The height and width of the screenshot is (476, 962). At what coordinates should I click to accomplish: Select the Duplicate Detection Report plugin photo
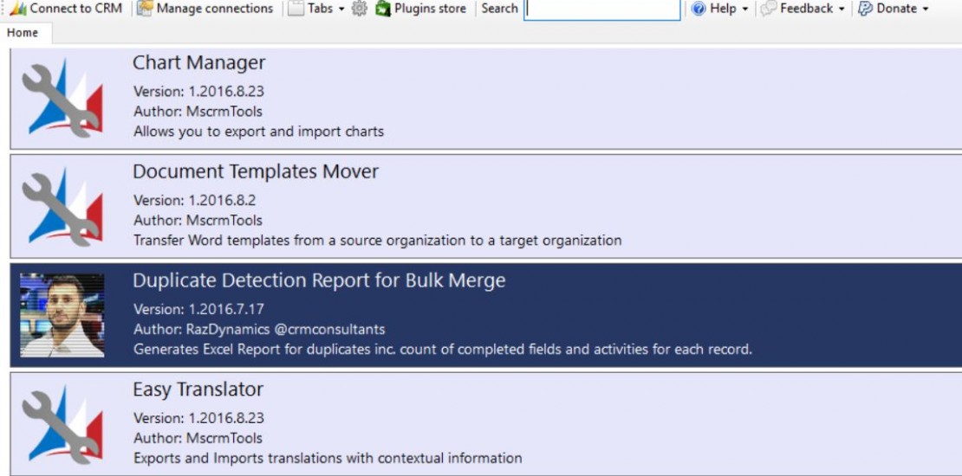pyautogui.click(x=62, y=315)
